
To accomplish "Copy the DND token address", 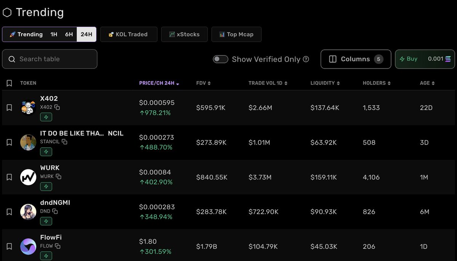I will pyautogui.click(x=55, y=211).
